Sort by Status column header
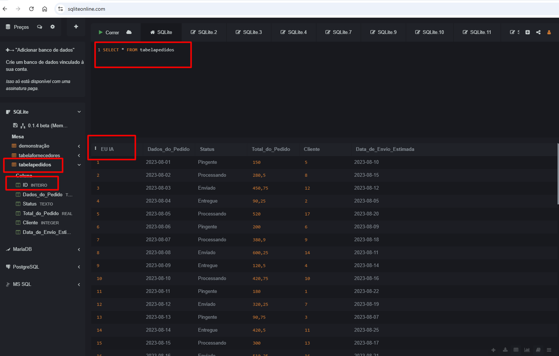The width and height of the screenshot is (559, 356). click(x=207, y=149)
